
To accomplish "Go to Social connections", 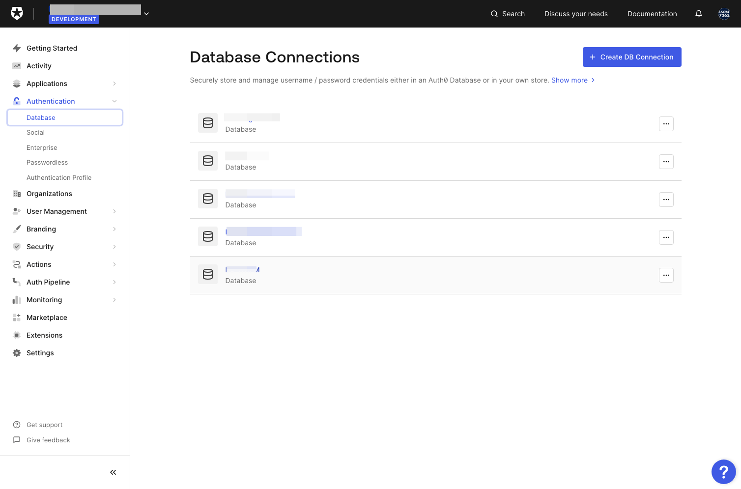I will point(35,133).
